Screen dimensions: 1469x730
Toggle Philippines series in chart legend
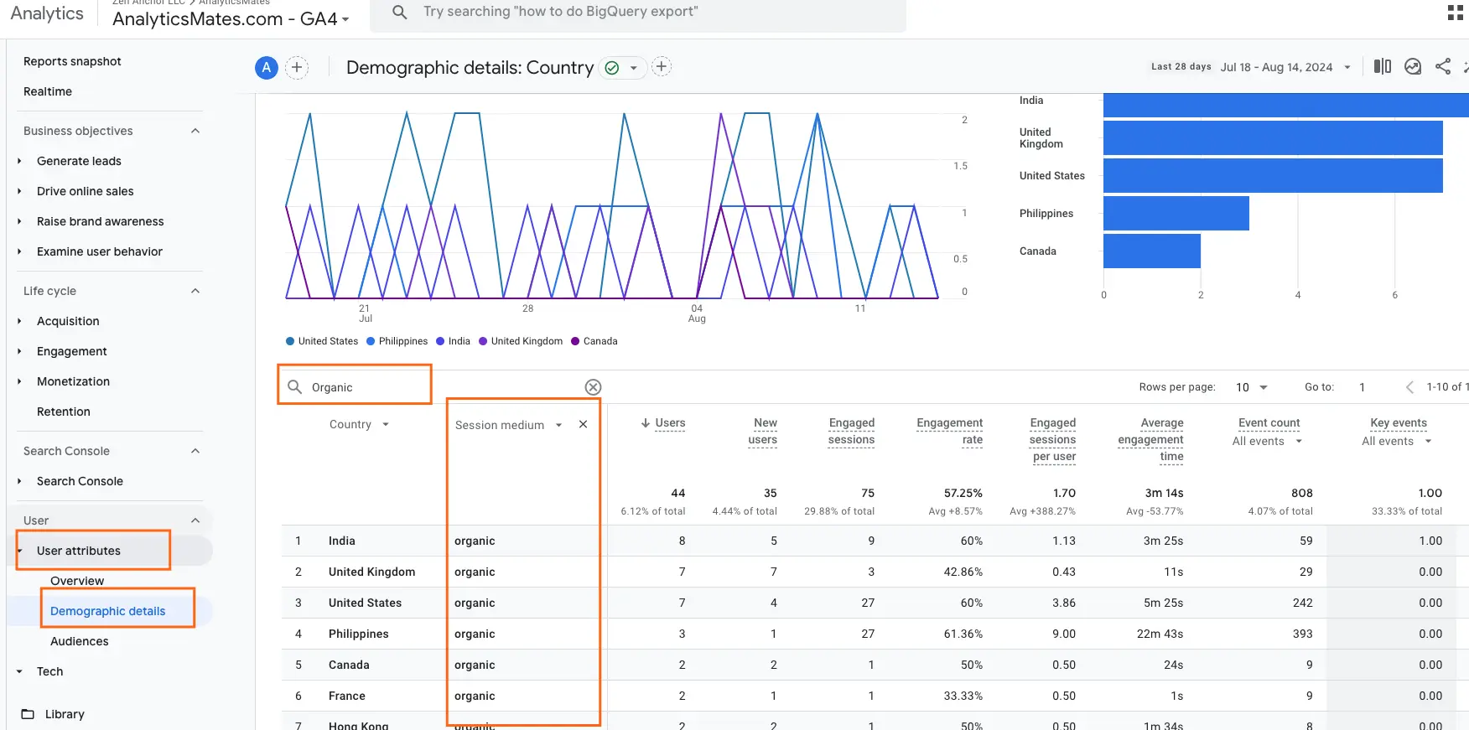(397, 341)
